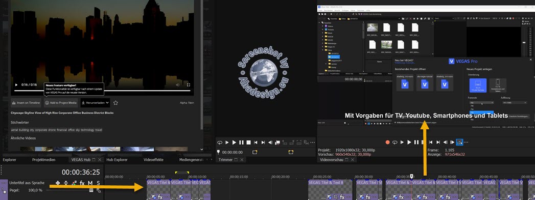535x200 pixels.
Task: Click the Trimmer out-point marker icon
Action: [291, 152]
